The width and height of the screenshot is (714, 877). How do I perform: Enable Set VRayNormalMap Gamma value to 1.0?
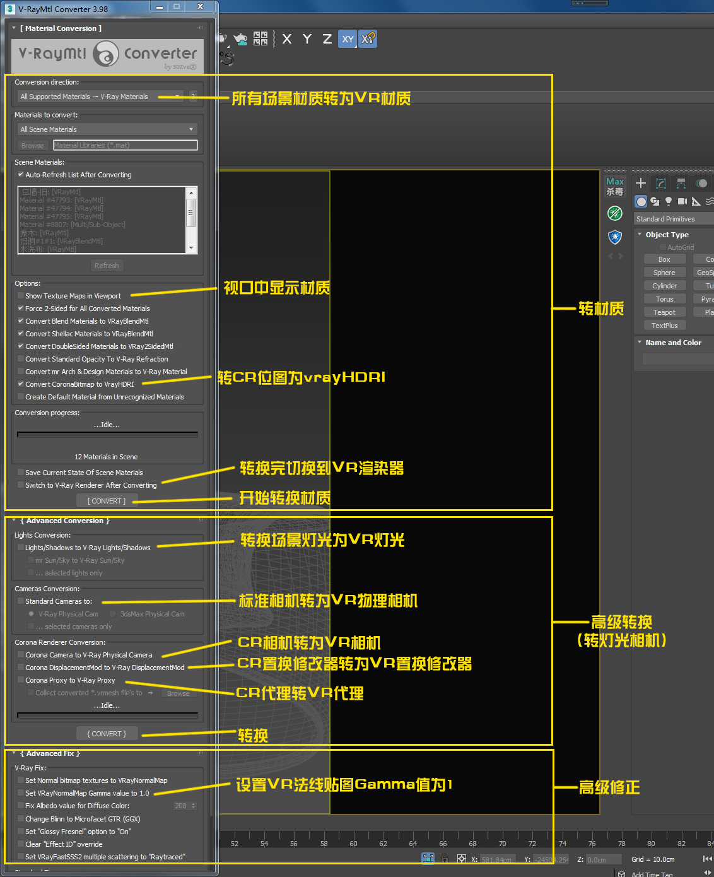click(21, 793)
